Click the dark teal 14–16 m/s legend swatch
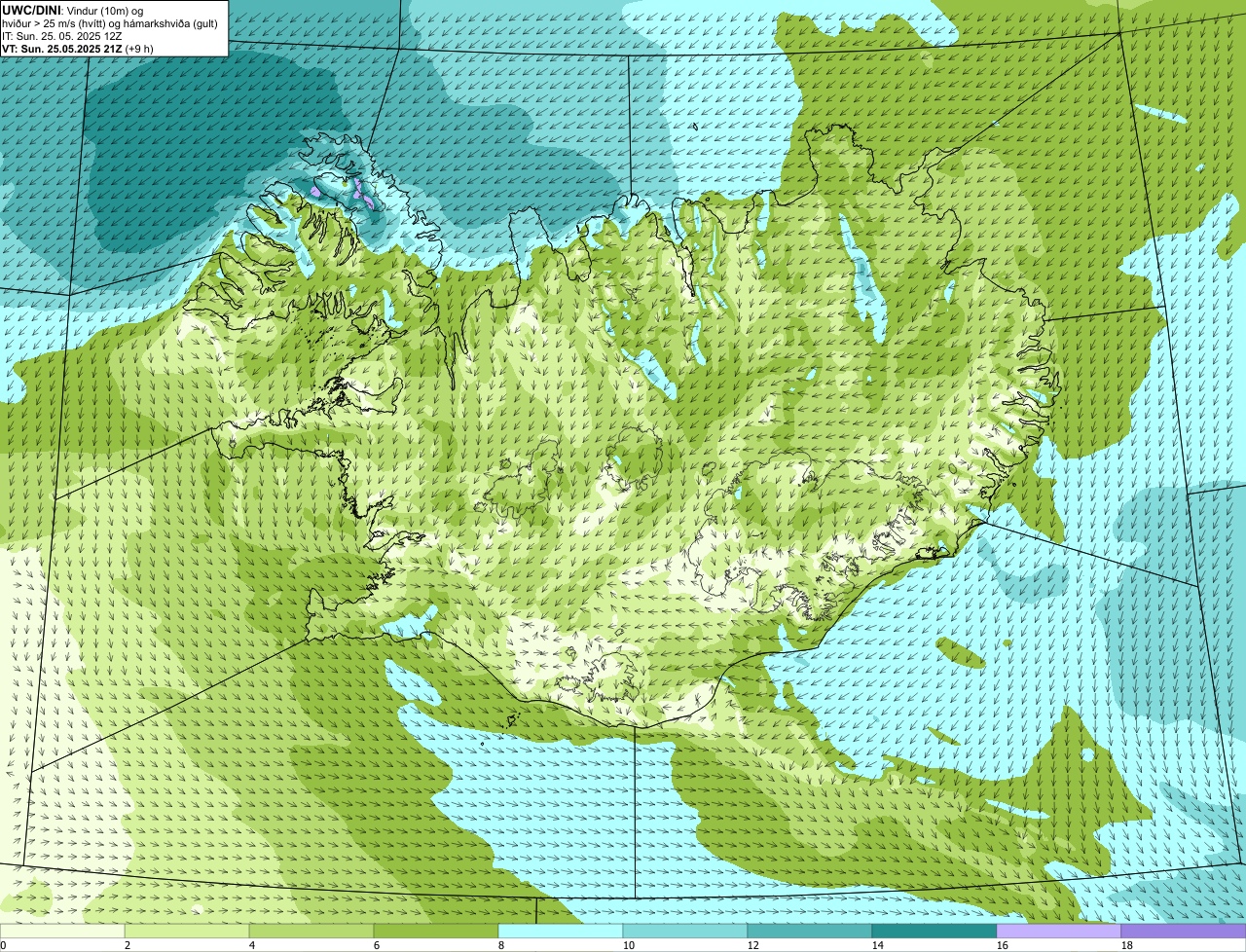1246x952 pixels. (x=934, y=932)
